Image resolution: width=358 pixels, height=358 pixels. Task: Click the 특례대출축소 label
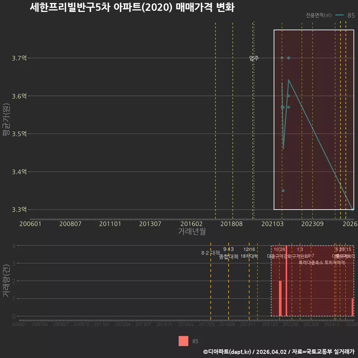[x=311, y=263]
